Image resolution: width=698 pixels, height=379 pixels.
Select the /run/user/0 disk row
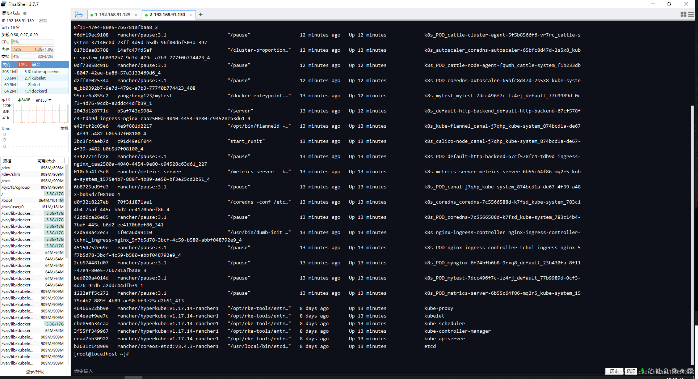tap(33, 207)
